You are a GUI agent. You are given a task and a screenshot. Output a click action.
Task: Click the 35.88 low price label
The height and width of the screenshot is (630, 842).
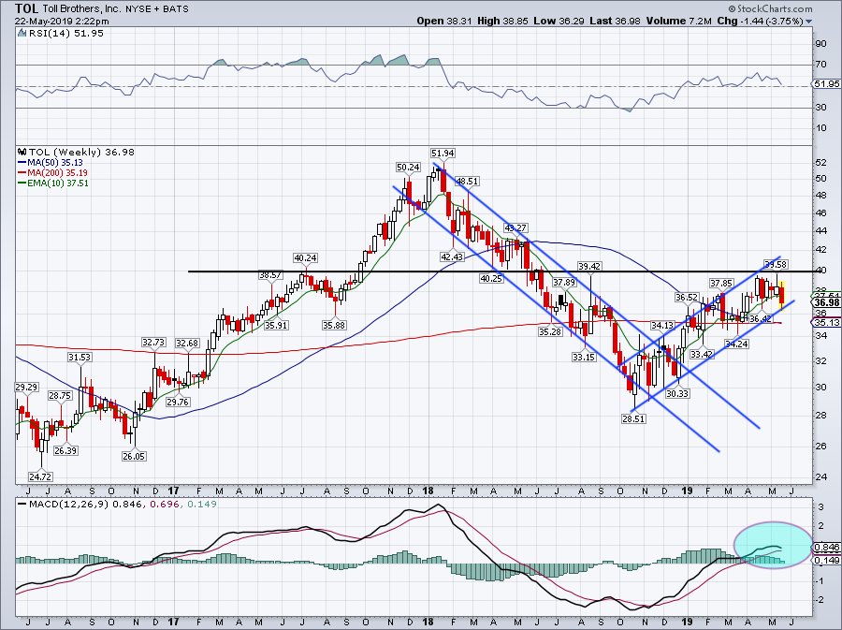tap(334, 325)
